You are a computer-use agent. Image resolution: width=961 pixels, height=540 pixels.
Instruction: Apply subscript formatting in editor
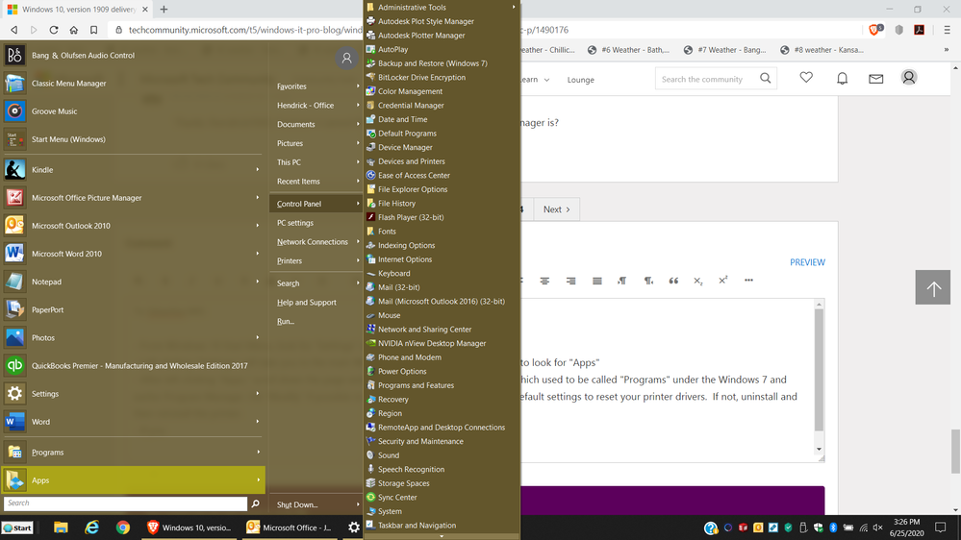click(698, 281)
